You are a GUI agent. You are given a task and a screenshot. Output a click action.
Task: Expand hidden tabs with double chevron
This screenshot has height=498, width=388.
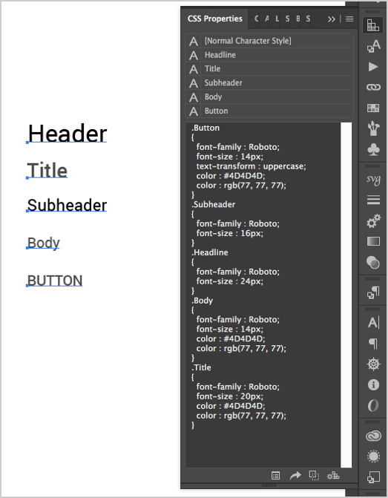pos(332,19)
